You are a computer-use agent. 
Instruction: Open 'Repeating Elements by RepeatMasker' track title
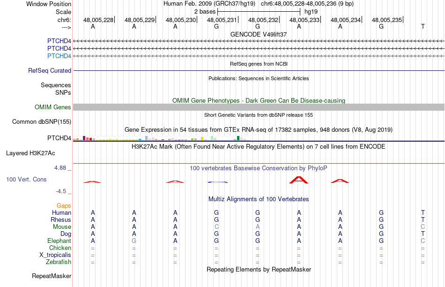pyautogui.click(x=259, y=269)
